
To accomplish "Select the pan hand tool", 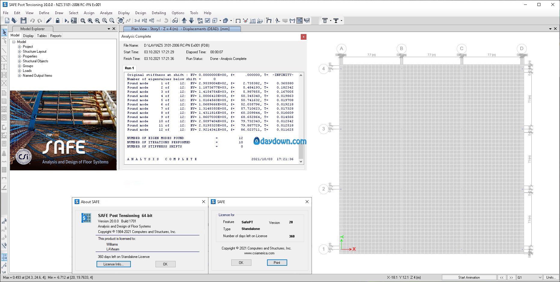I will pos(121,20).
